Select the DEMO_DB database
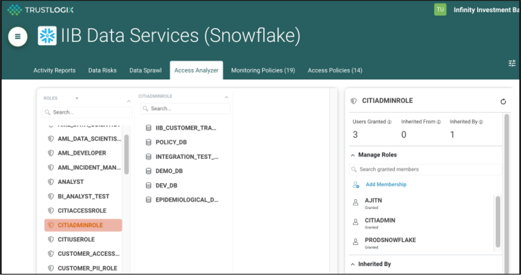Image resolution: width=521 pixels, height=275 pixels. tap(169, 171)
